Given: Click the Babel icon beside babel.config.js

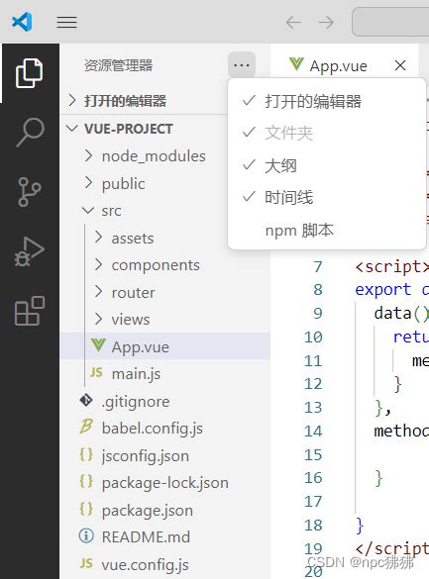Looking at the screenshot, I should (86, 427).
